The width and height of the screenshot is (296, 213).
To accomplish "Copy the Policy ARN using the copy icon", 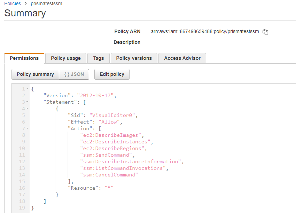I will (265, 31).
